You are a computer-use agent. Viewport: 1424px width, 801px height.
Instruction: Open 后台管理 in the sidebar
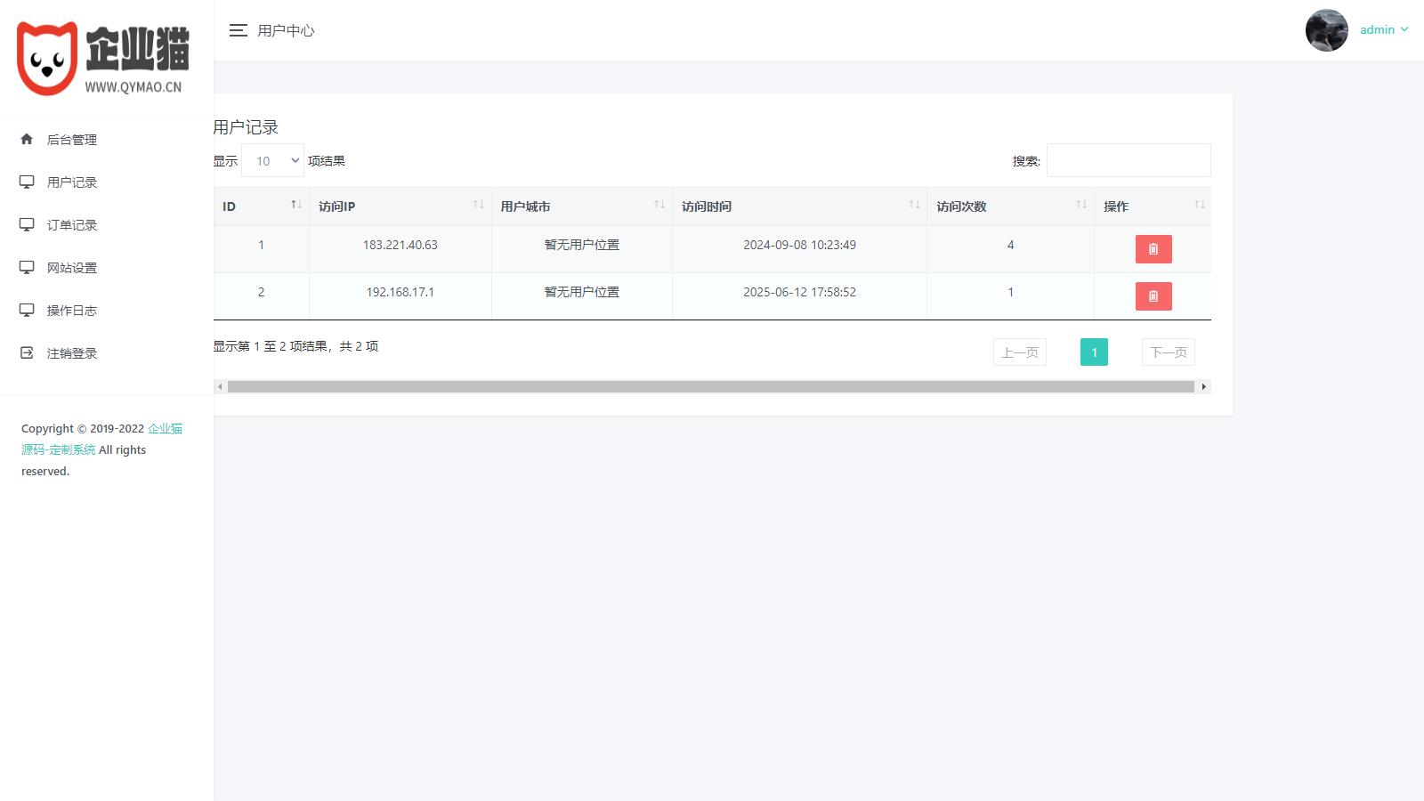(x=71, y=140)
